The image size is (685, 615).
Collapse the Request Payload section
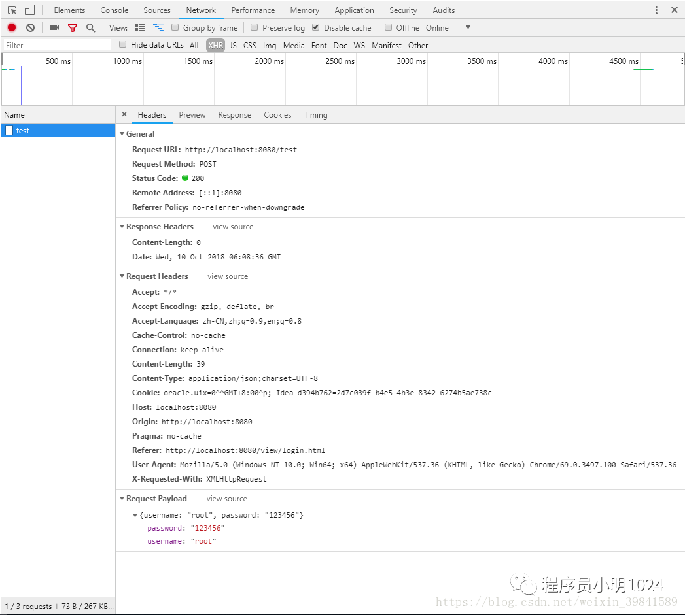pos(122,499)
